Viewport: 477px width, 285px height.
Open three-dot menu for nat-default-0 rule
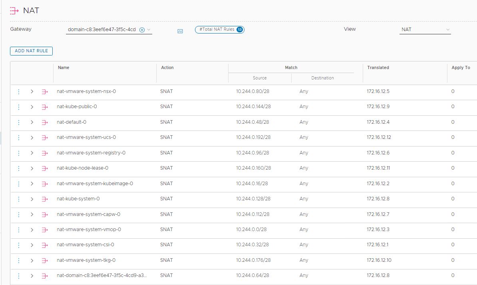18,122
